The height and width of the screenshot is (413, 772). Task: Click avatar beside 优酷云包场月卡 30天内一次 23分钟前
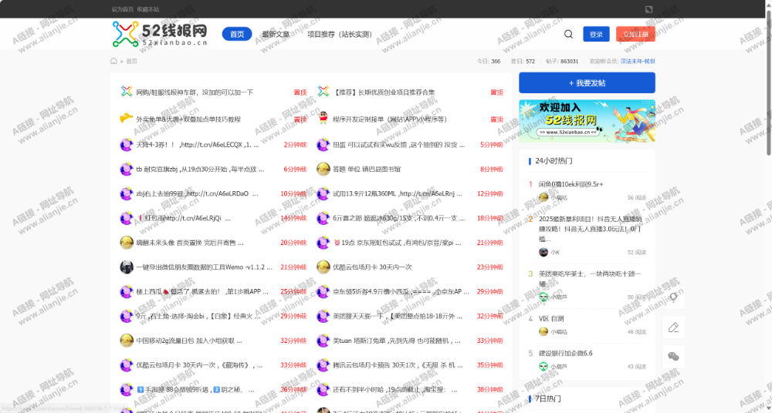[x=323, y=267]
